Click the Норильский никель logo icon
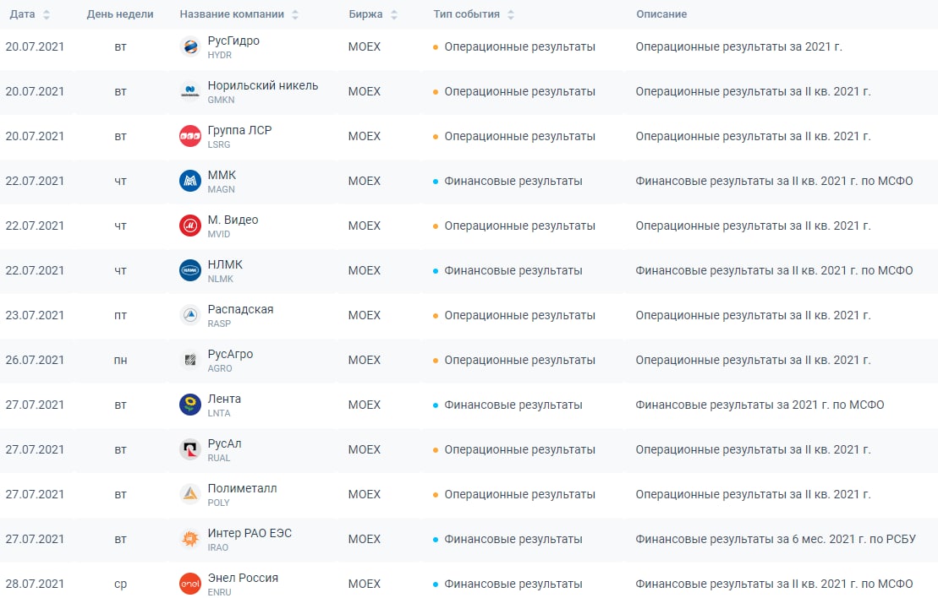The height and width of the screenshot is (598, 938). tap(190, 91)
